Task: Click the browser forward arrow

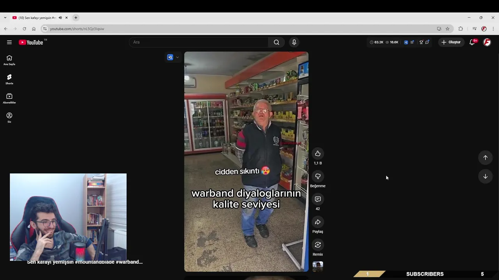Action: [x=15, y=29]
